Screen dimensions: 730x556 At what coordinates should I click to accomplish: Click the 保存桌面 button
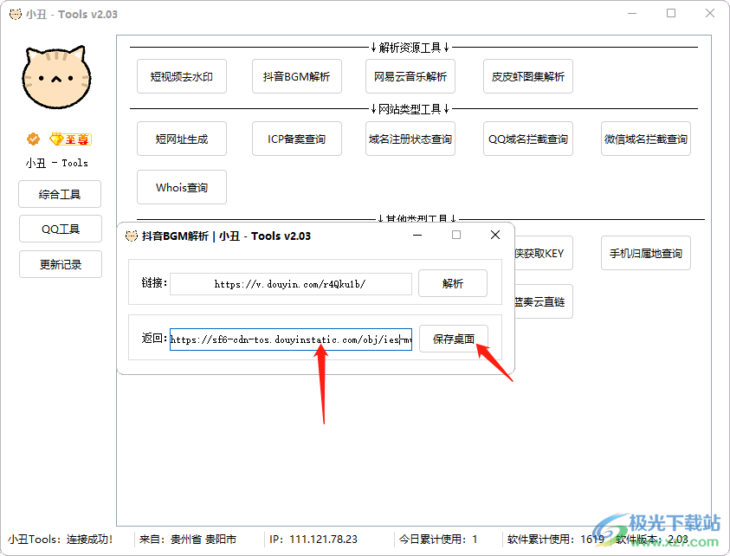click(454, 339)
